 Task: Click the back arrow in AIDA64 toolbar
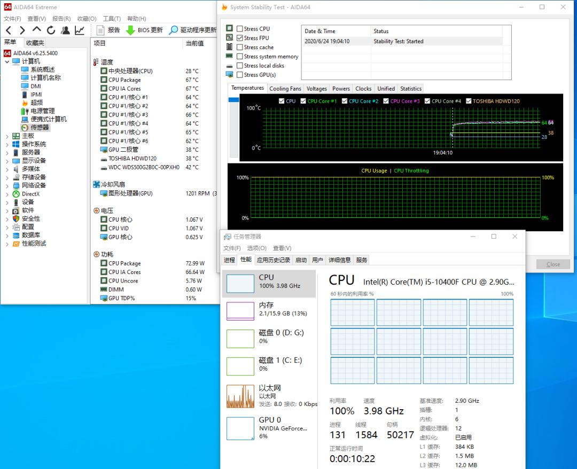[8, 30]
